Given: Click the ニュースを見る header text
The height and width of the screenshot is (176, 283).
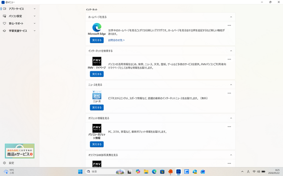Looking at the screenshot, I should pos(95,84).
